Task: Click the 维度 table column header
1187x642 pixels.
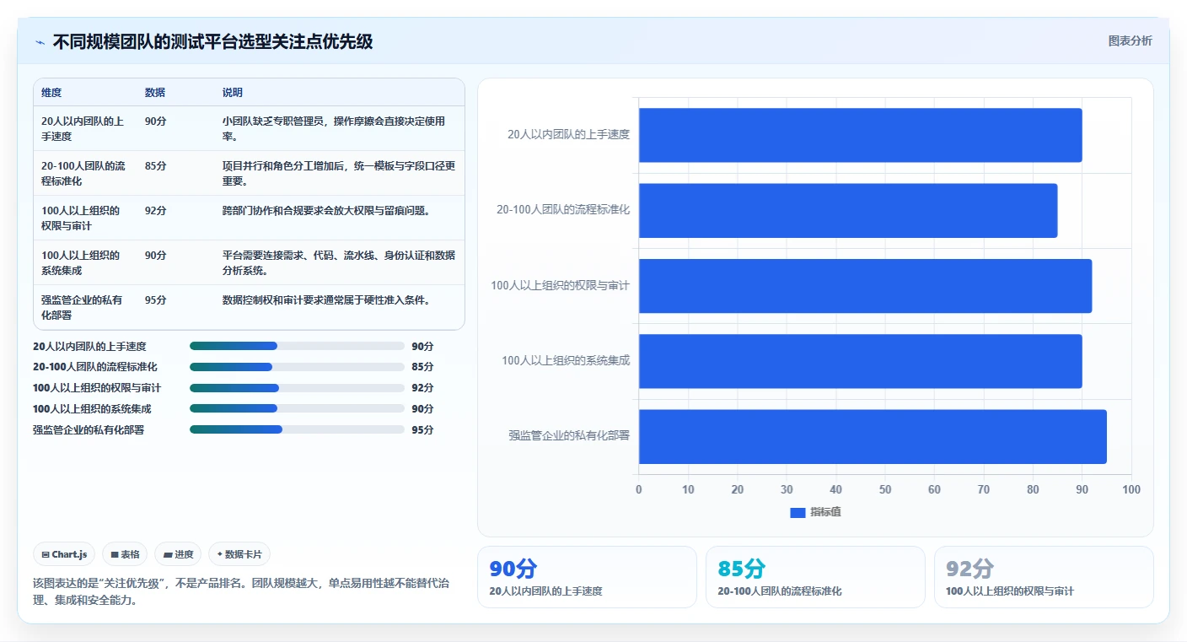Action: pos(51,93)
